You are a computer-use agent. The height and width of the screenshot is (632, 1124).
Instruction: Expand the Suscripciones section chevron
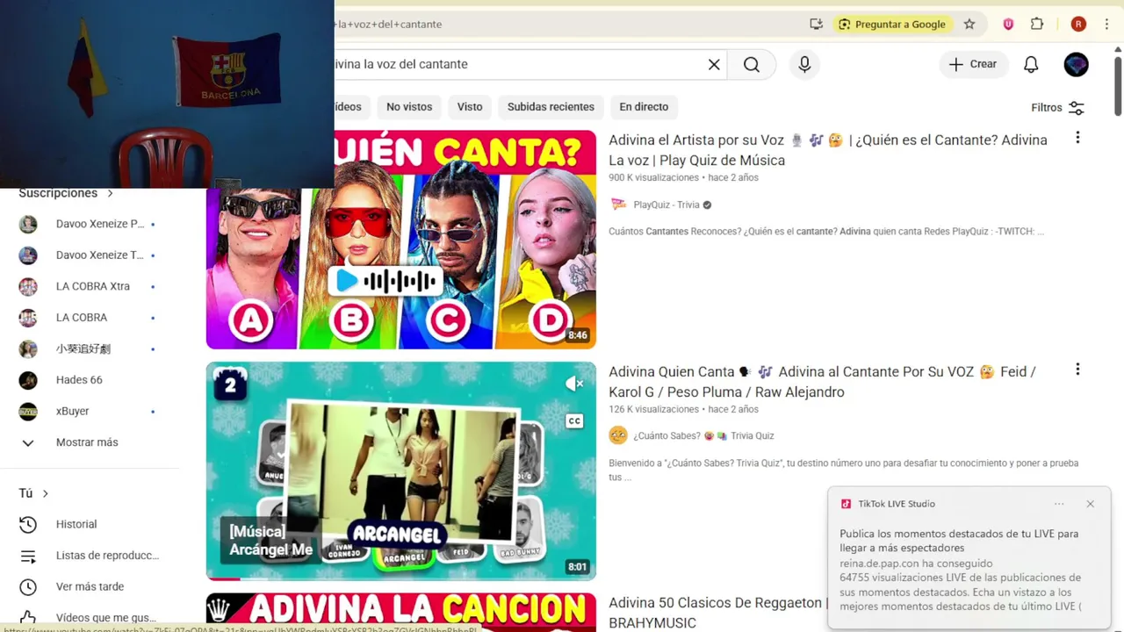click(110, 193)
